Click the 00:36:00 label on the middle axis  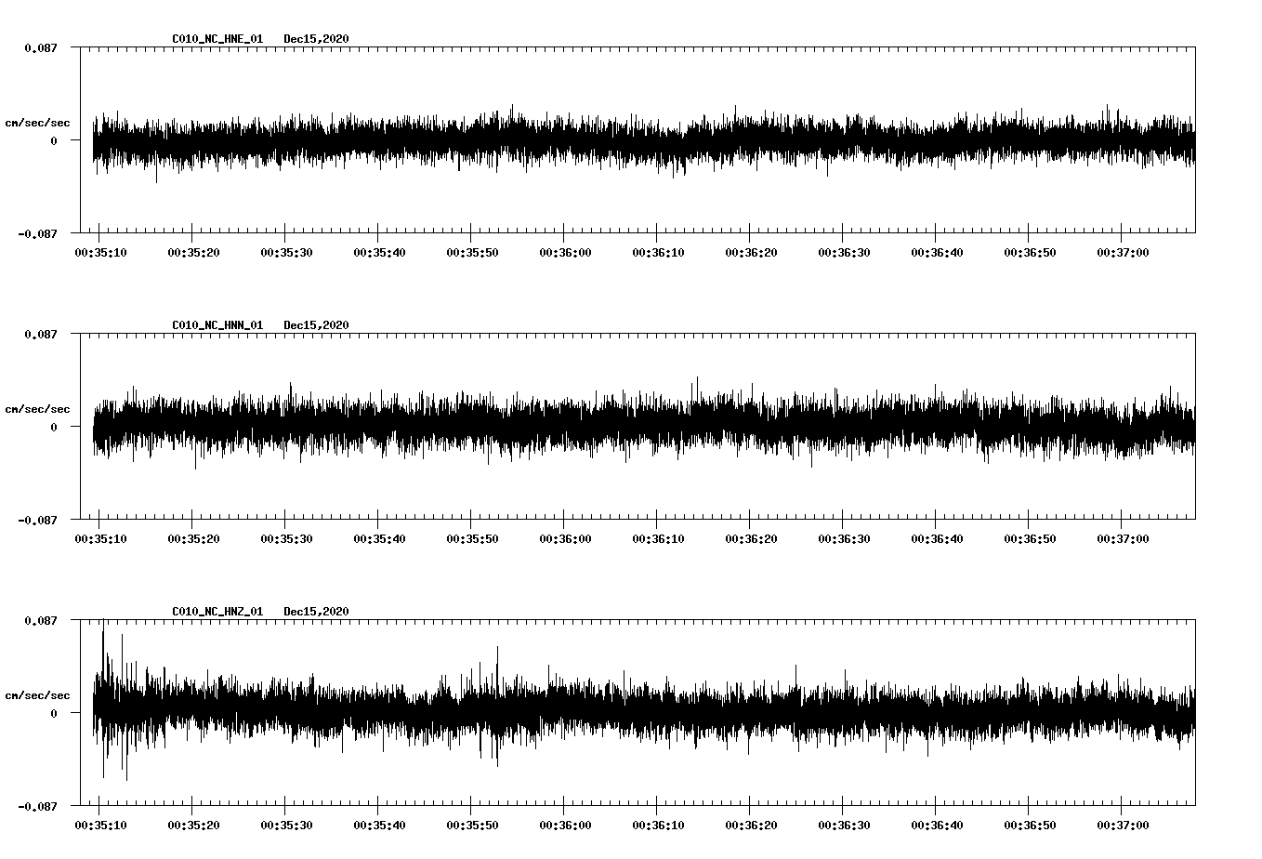(x=566, y=536)
